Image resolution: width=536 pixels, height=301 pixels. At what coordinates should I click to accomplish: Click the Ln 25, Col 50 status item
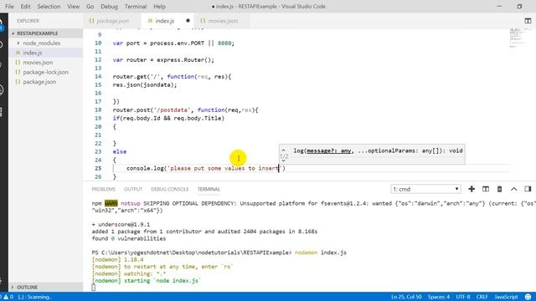pos(406,297)
